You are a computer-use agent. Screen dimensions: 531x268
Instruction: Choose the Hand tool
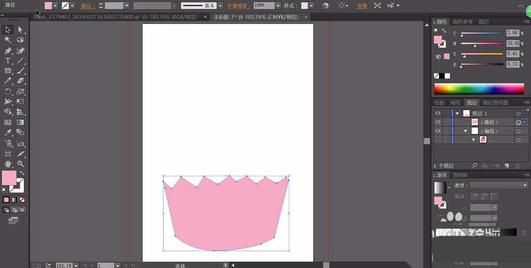pyautogui.click(x=8, y=163)
